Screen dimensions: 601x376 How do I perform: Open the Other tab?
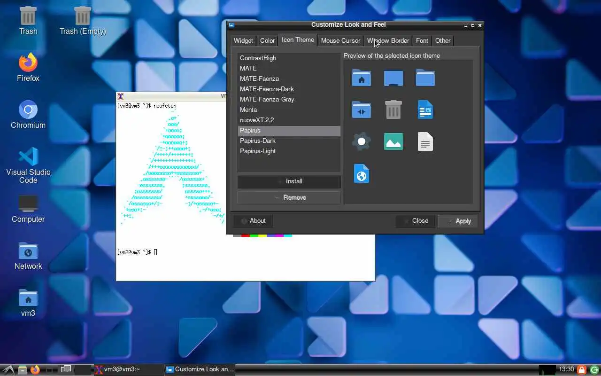(443, 40)
